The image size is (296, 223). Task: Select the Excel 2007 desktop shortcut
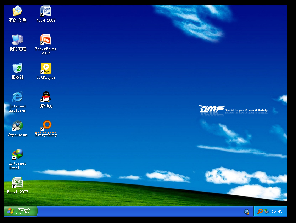coord(17,183)
